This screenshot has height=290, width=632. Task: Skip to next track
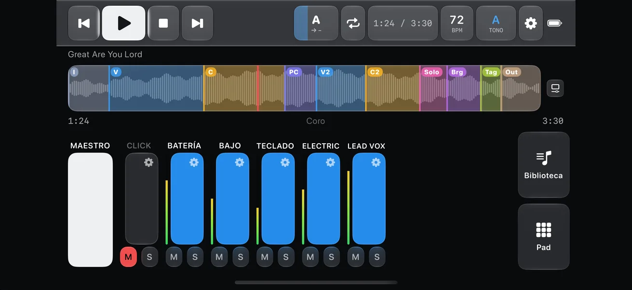point(197,23)
